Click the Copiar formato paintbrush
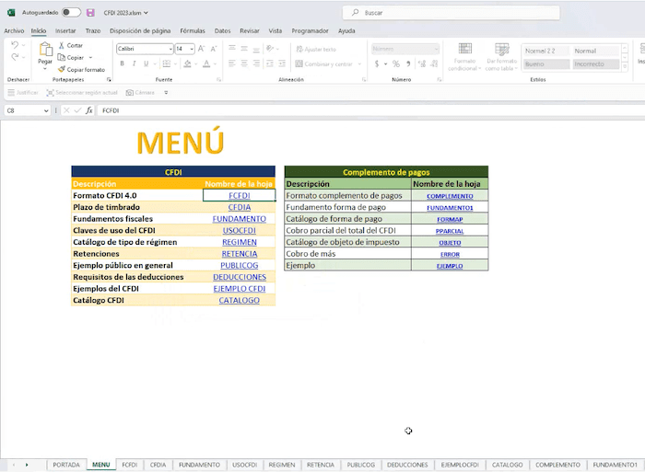645x472 pixels. [61, 69]
